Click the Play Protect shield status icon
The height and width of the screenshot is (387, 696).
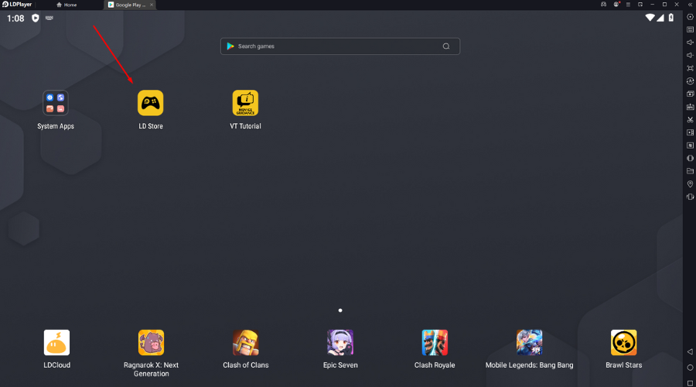pos(36,19)
